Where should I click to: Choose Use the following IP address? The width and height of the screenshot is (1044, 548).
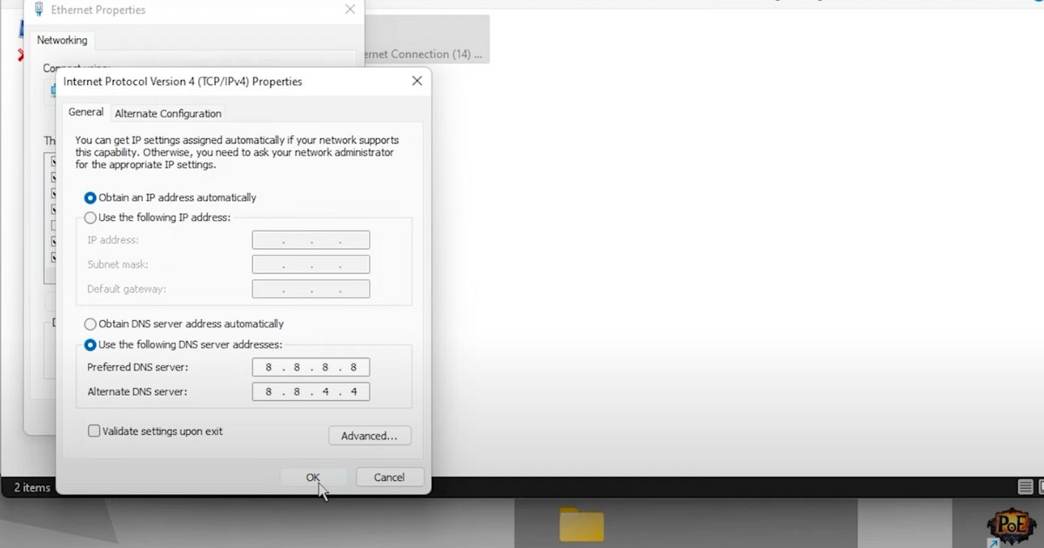[x=90, y=217]
